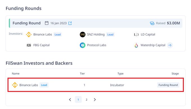This screenshot has width=191, height=109.
Task: Click the Binance Labs name in the backers table
Action: (29, 85)
